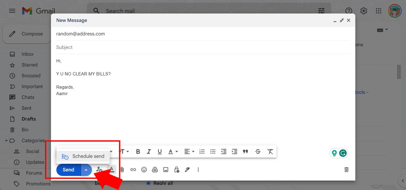Viewport: 406px width, 190px height.
Task: Click the recipient random@address.com
Action: tap(81, 34)
